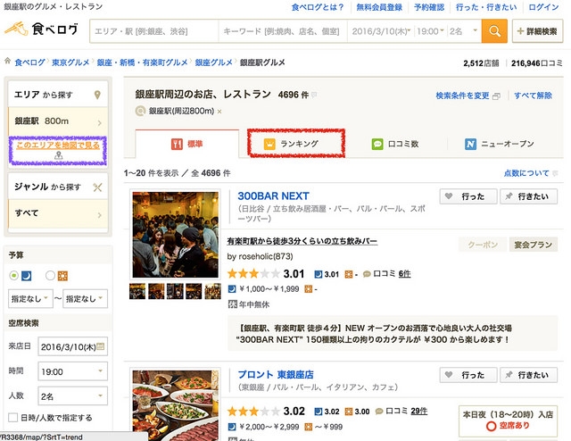Open review headline 有楽町駅から徒歩3分くらいの立ち飲みバー
Viewport: 571px width, 441px height.
(302, 241)
